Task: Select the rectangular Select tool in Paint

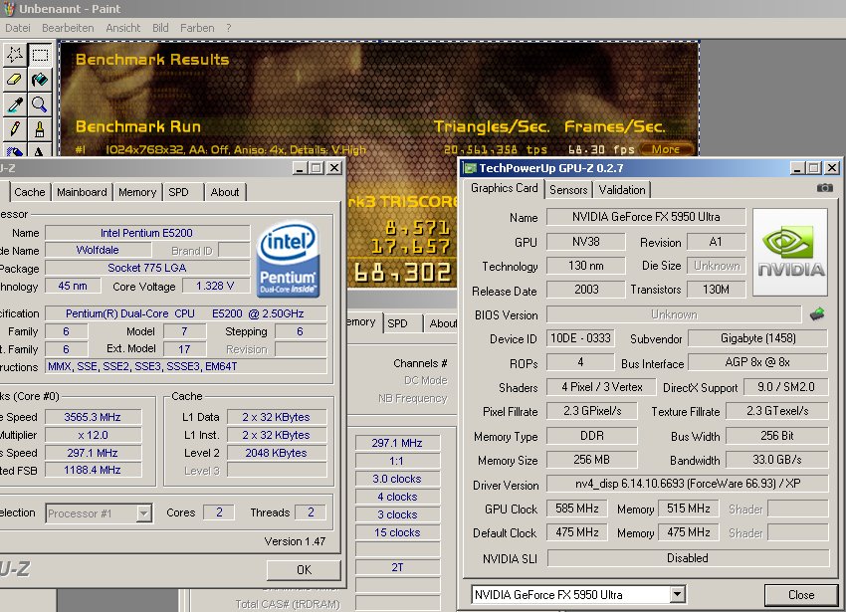Action: [40, 55]
